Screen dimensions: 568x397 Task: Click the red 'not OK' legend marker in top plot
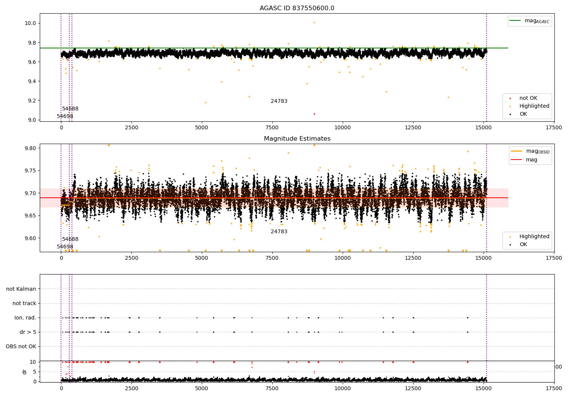pos(510,98)
